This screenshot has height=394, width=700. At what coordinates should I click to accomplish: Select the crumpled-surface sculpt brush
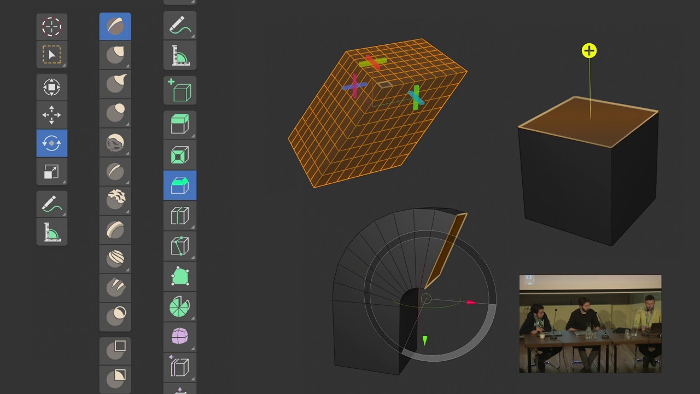[x=115, y=143]
